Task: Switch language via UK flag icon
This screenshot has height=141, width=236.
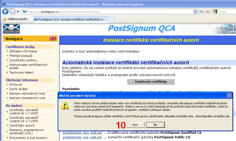Action: coord(53,38)
